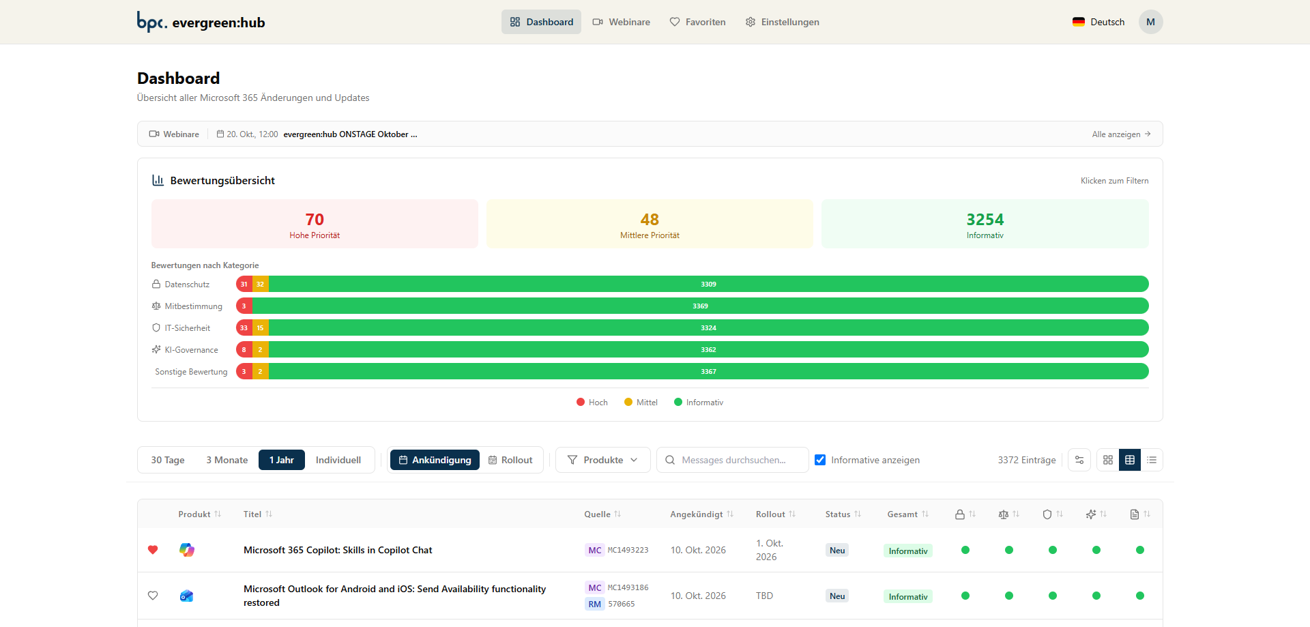The height and width of the screenshot is (627, 1310).
Task: Sort table by Produkt column
Action: pyautogui.click(x=200, y=514)
